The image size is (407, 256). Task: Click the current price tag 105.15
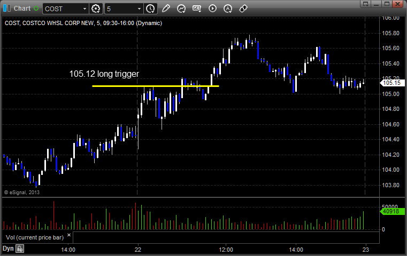[x=392, y=83]
